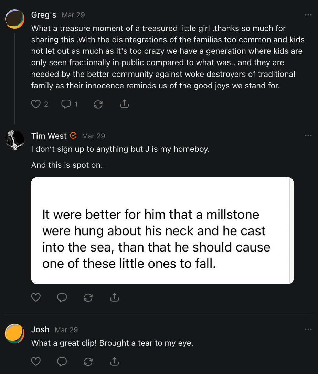The image size is (318, 374).
Task: Share Tim West's comment
Action: tap(114, 297)
